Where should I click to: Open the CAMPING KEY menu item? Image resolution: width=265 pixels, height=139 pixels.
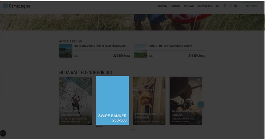(205, 6)
